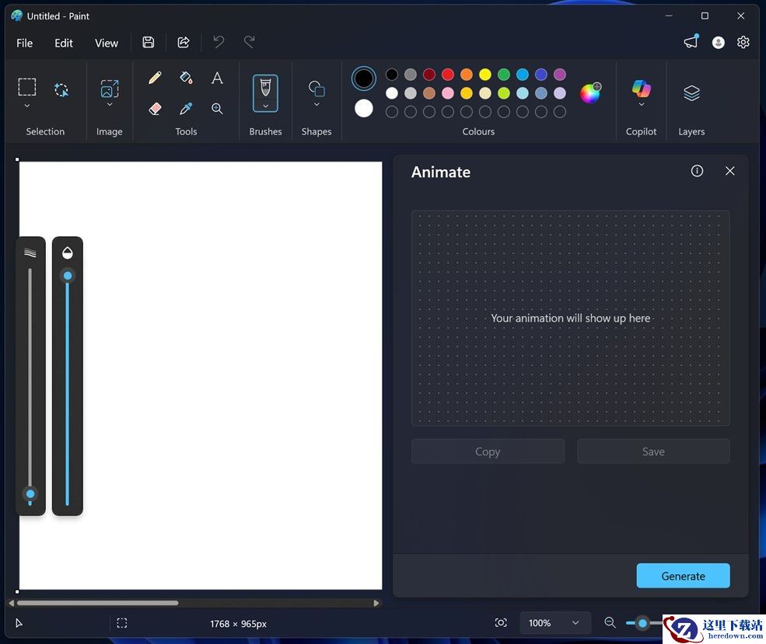Expand the Brushes dropdown
The width and height of the screenshot is (766, 644).
265,106
